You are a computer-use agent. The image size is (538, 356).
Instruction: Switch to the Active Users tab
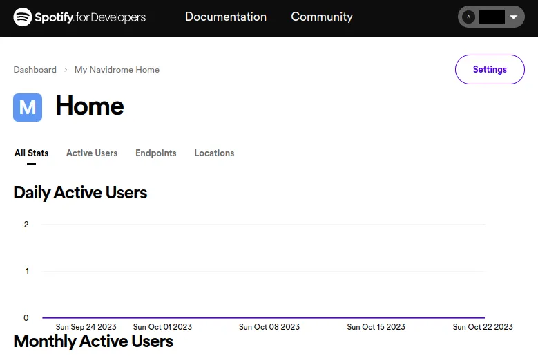pyautogui.click(x=92, y=153)
